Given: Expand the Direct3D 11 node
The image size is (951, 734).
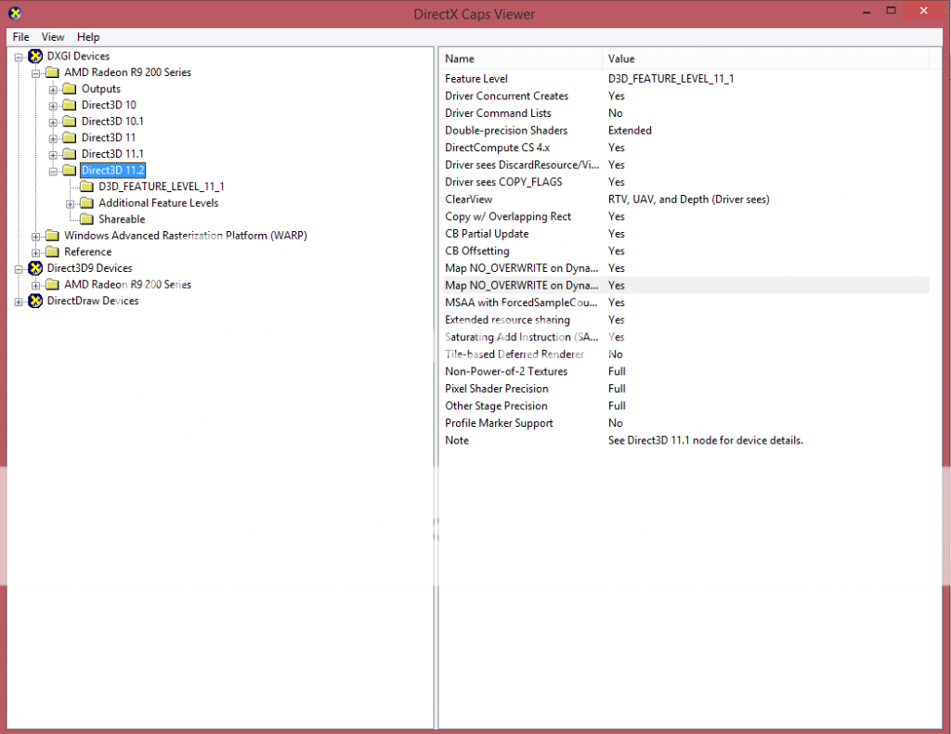Looking at the screenshot, I should tap(53, 137).
